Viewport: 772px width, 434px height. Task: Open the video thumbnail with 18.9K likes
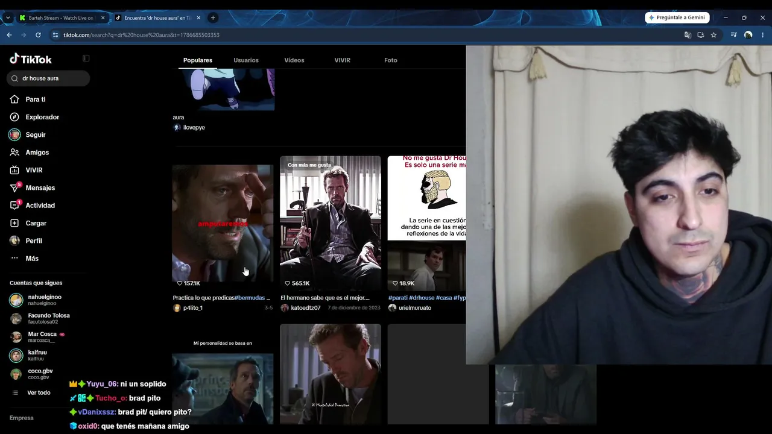[x=426, y=223]
